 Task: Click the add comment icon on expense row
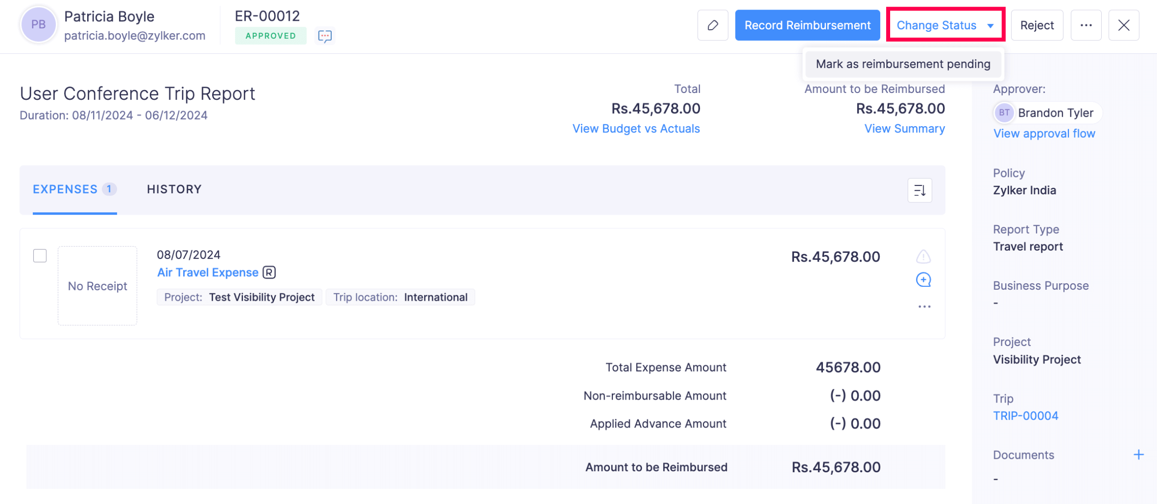tap(923, 280)
